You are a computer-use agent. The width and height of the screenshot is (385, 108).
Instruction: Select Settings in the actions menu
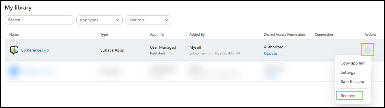[348, 72]
